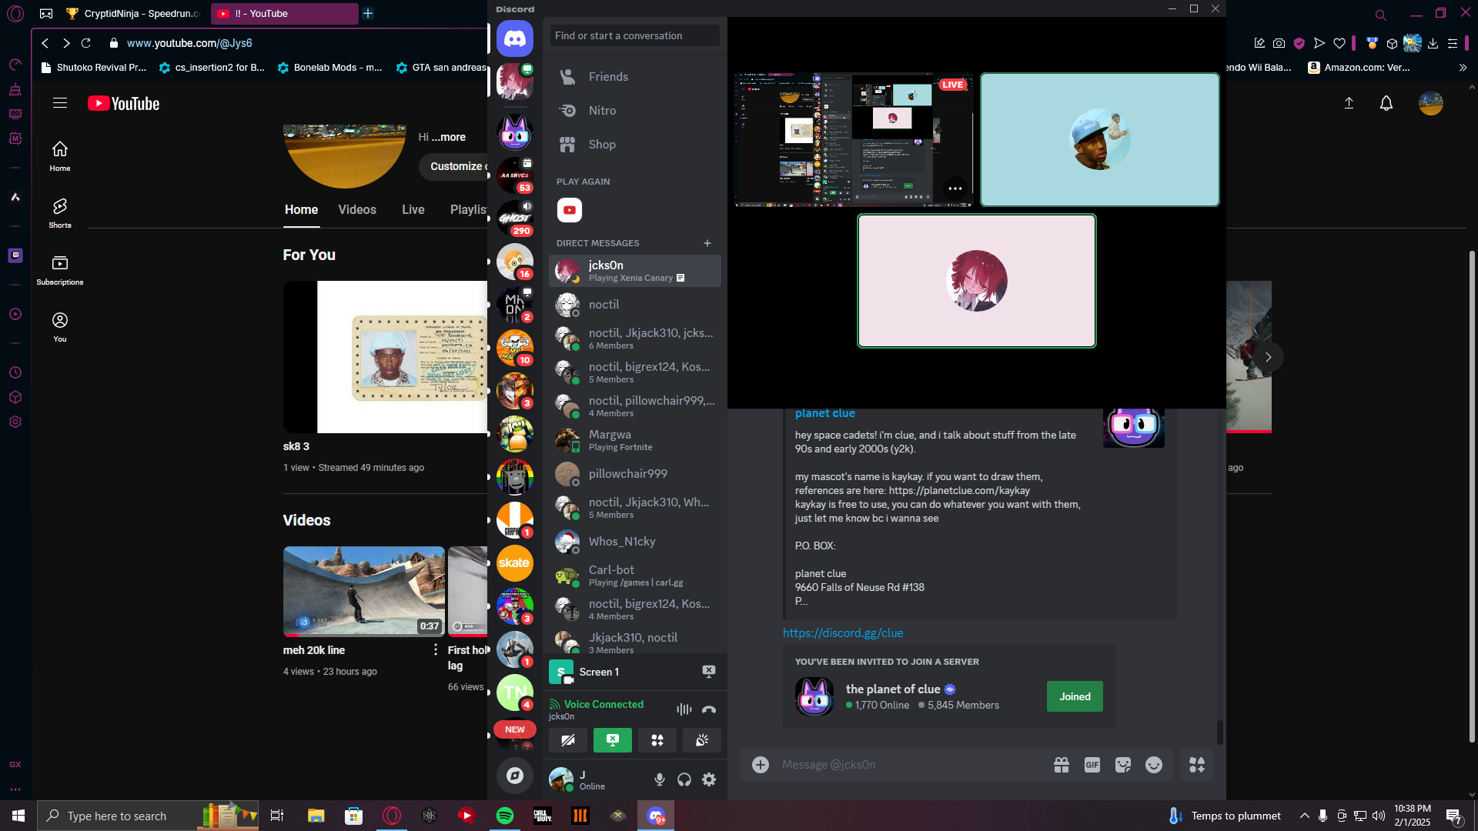
Task: Open the stream's three-dot options menu
Action: pos(955,189)
